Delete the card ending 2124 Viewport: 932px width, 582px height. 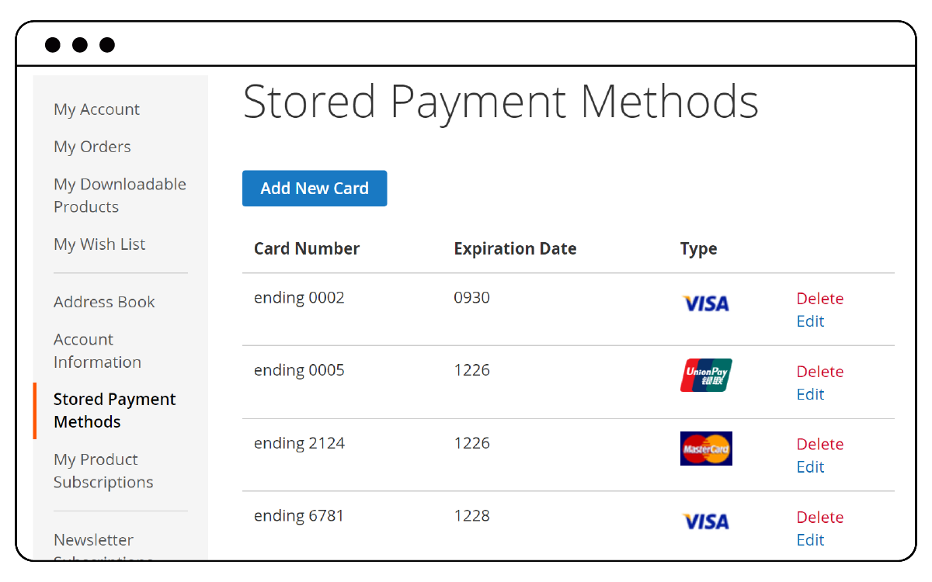820,445
